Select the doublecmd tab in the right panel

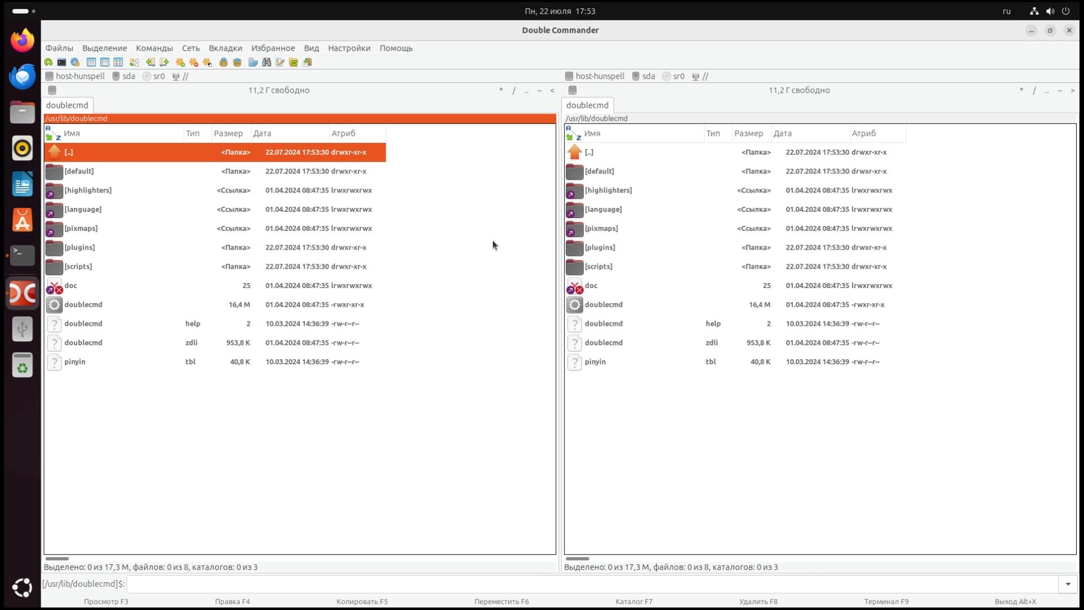[587, 105]
